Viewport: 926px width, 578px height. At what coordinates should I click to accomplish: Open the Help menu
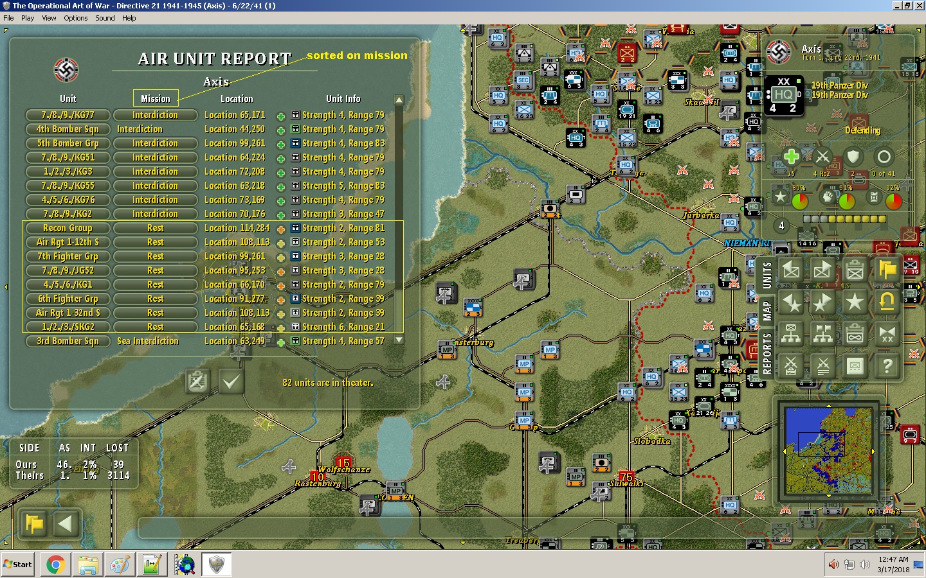(x=129, y=18)
